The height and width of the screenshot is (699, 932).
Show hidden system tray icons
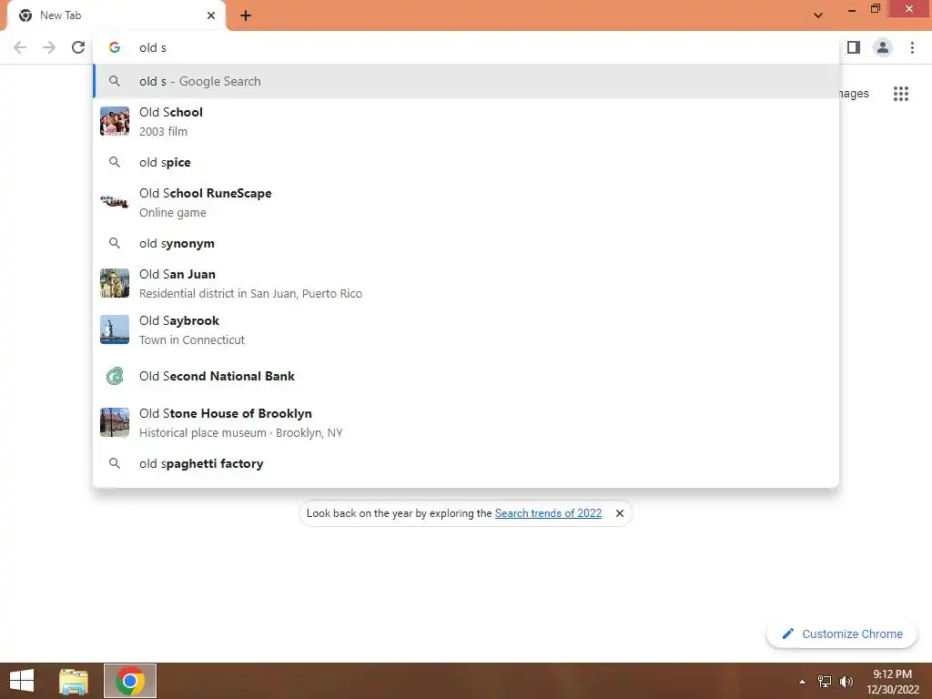[x=802, y=682]
